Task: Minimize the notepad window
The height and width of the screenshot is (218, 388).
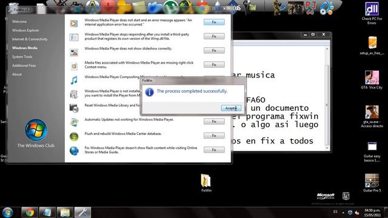Action: pyautogui.click(x=305, y=35)
